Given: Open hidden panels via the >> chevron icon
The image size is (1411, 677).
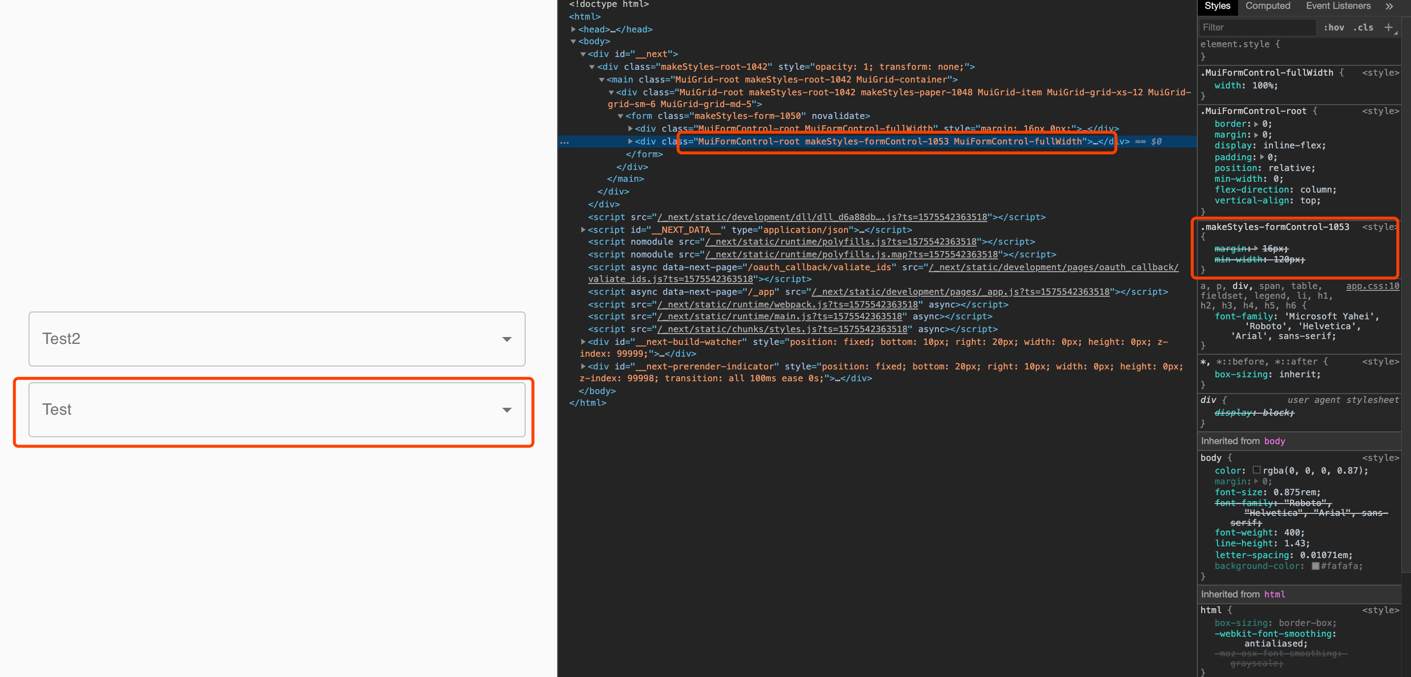Looking at the screenshot, I should [1390, 6].
